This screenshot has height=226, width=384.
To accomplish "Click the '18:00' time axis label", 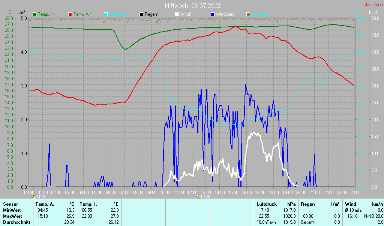I will click(273, 193).
